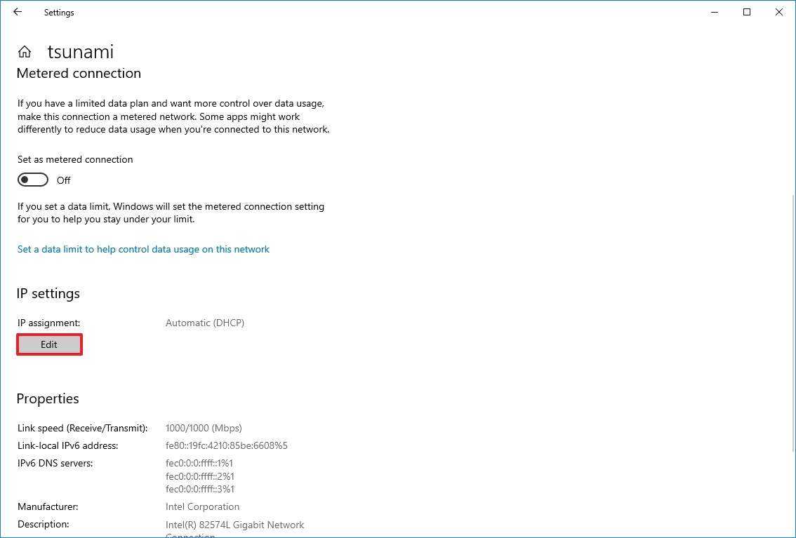
Task: Click the IP settings section heading
Action: pyautogui.click(x=48, y=293)
